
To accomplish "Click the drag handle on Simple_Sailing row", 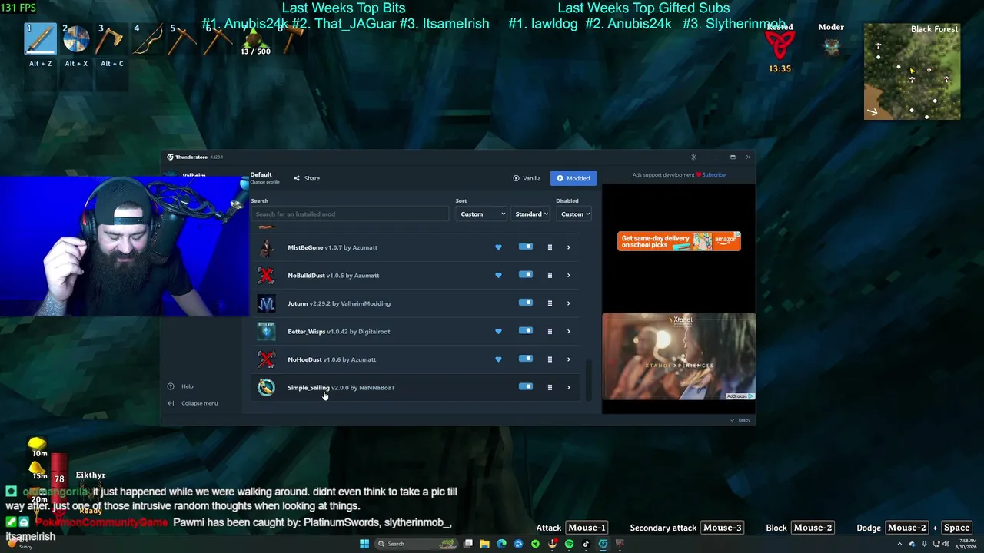I will point(550,387).
